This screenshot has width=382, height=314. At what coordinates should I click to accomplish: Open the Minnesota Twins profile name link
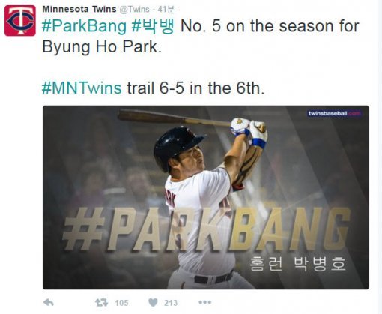tap(79, 9)
